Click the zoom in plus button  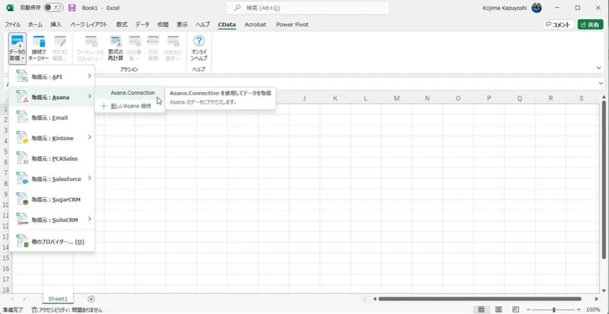[x=579, y=310]
